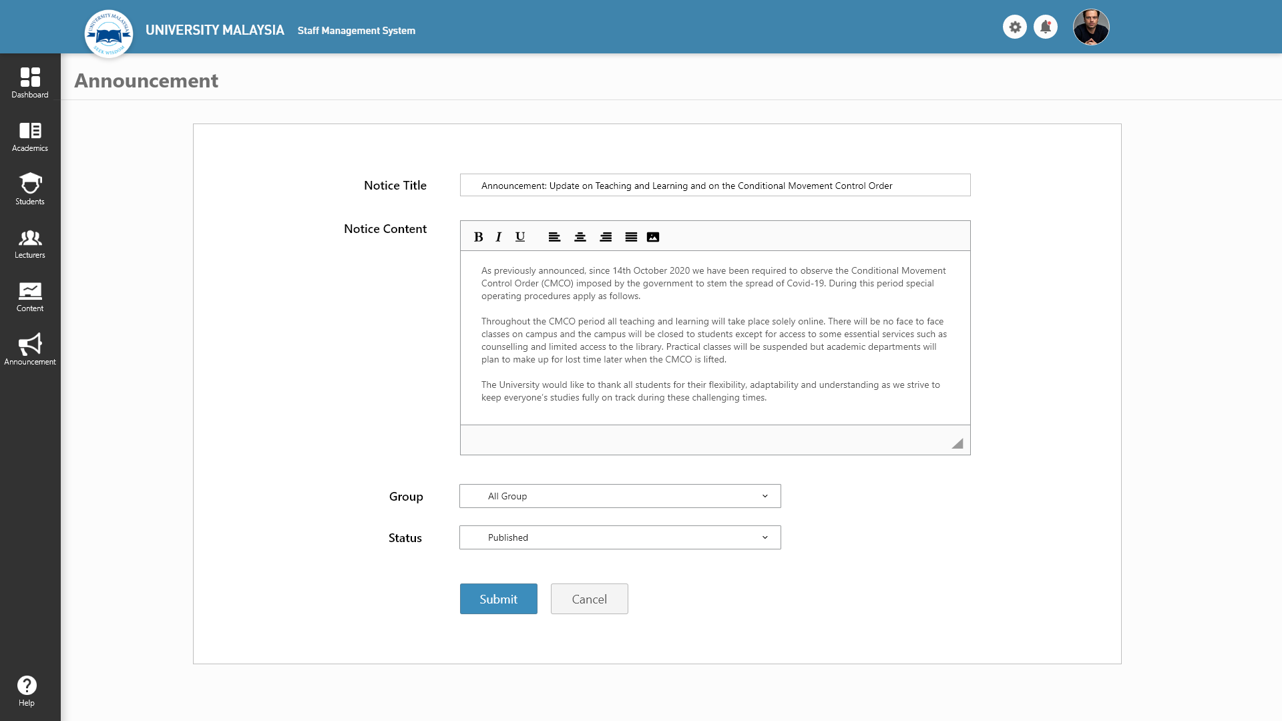This screenshot has width=1282, height=721.
Task: Go to Academics in sidebar
Action: click(30, 136)
